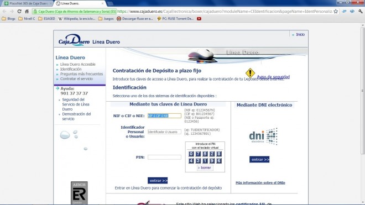Click the entrar button under Línea Duero keys
Image resolution: width=365 pixels, height=205 pixels.
(x=158, y=181)
